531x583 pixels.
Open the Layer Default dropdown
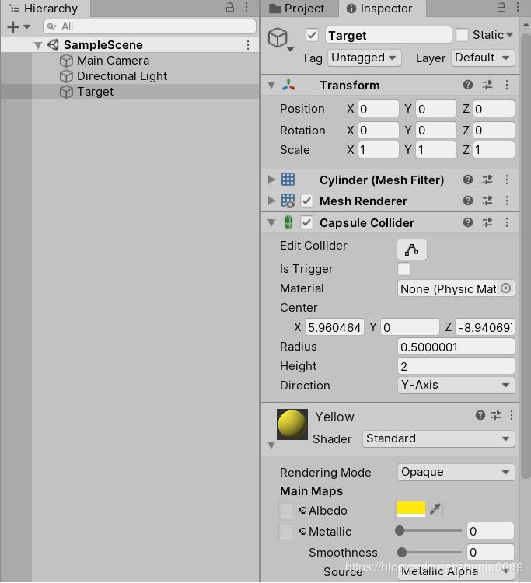[x=483, y=58]
